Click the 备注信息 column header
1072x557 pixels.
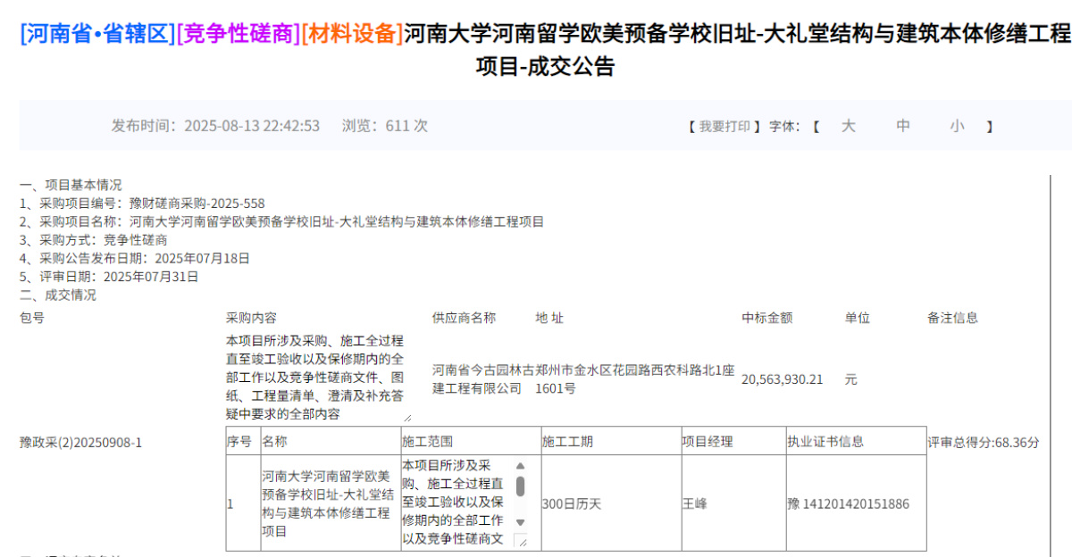(x=953, y=318)
